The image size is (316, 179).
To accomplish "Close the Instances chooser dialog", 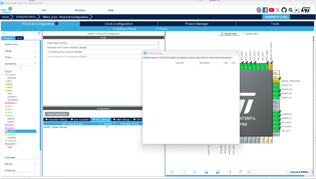I will point(237,53).
